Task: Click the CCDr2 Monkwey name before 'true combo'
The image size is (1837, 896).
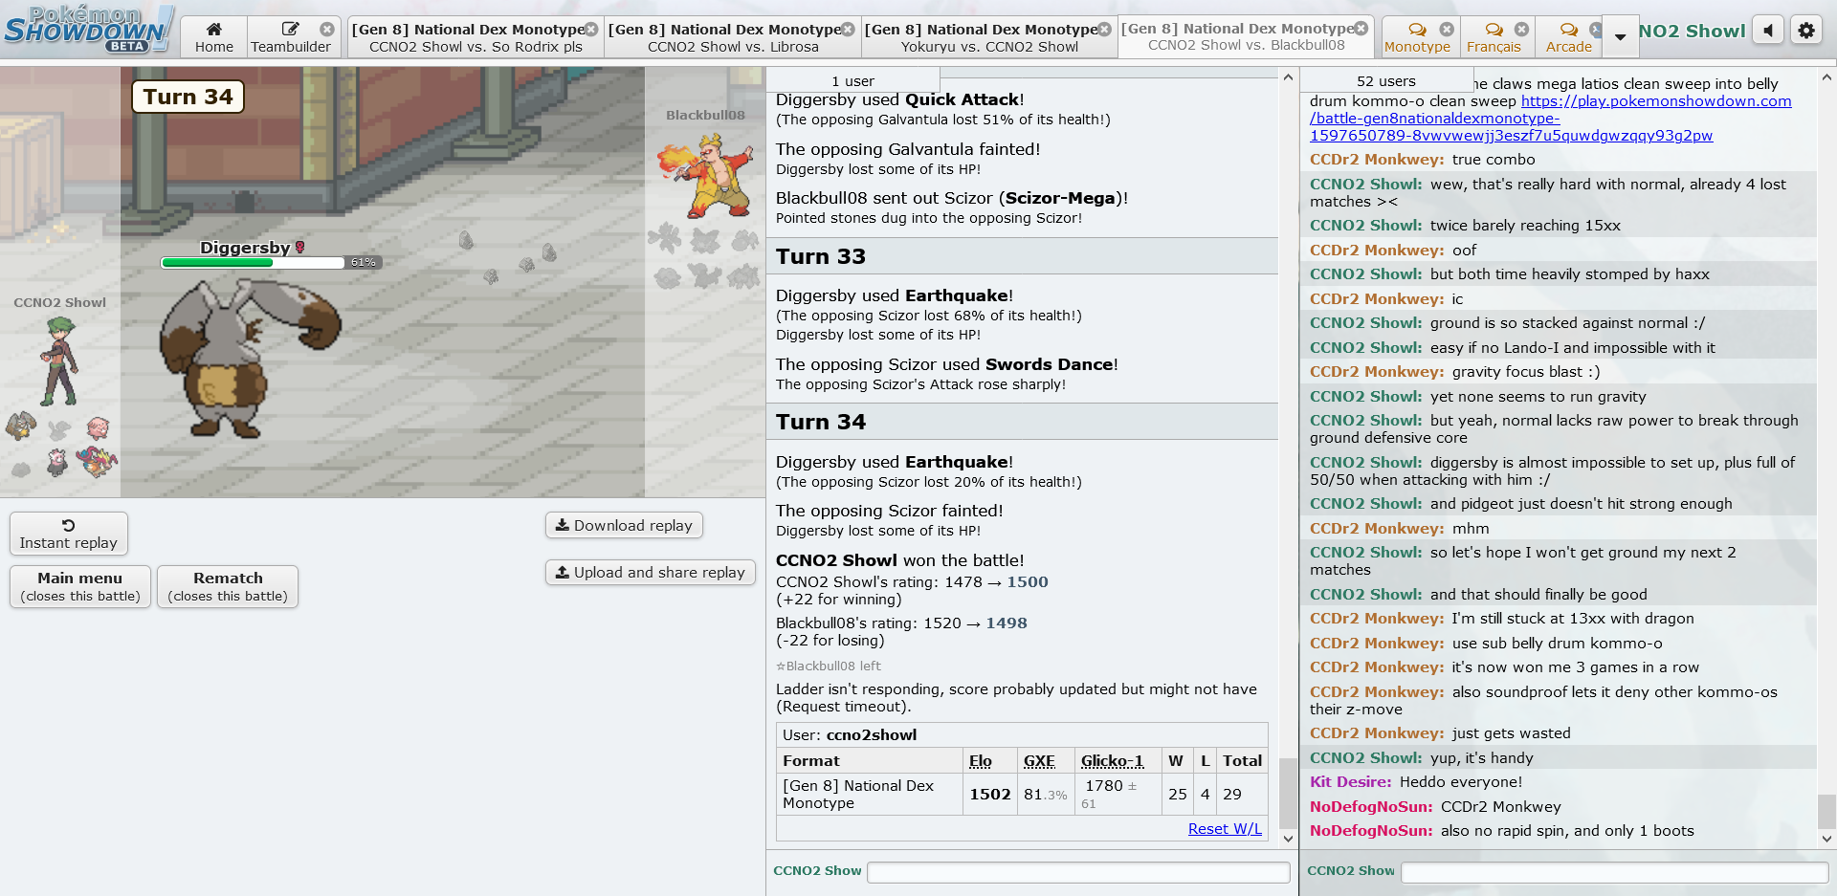Action: (x=1377, y=160)
